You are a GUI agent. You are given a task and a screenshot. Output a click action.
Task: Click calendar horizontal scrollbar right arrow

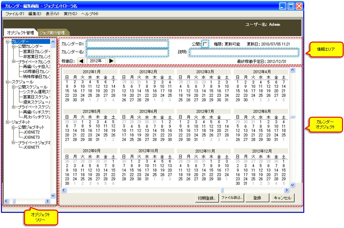click(286, 190)
